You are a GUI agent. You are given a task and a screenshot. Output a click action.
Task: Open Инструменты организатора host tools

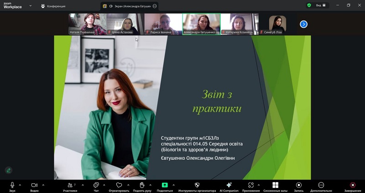[197, 185]
